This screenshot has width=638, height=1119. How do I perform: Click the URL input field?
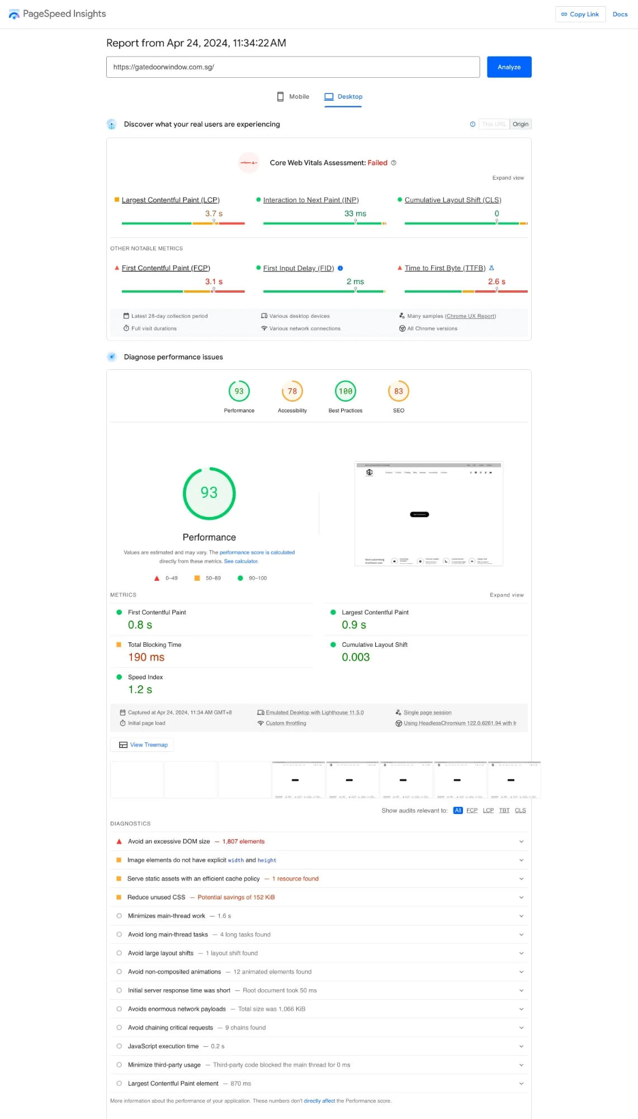point(292,67)
